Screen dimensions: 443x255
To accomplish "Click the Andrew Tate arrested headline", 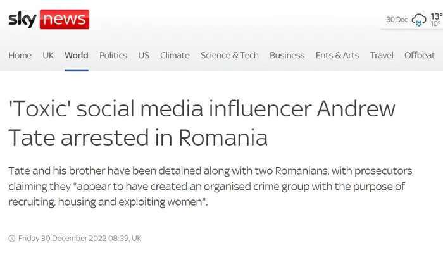I will pos(202,123).
